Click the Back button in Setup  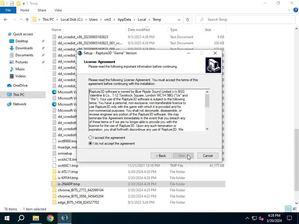[x=161, y=156]
